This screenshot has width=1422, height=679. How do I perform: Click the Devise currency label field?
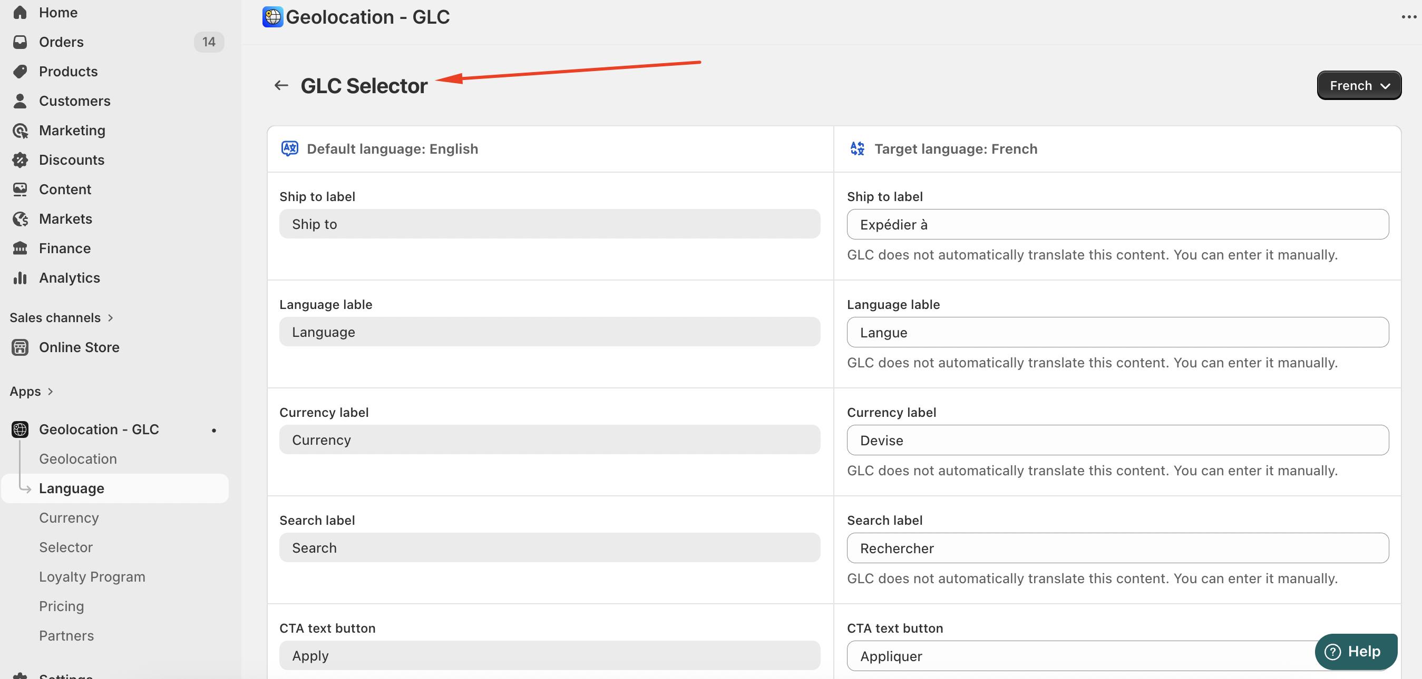(x=1117, y=440)
